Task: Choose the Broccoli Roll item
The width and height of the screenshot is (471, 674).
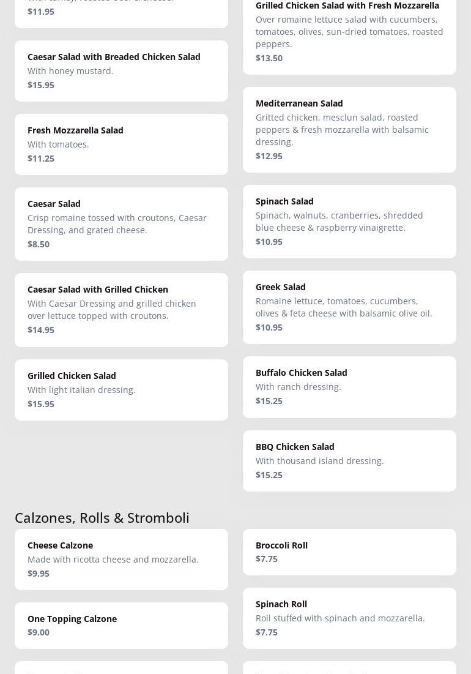Action: coord(349,552)
